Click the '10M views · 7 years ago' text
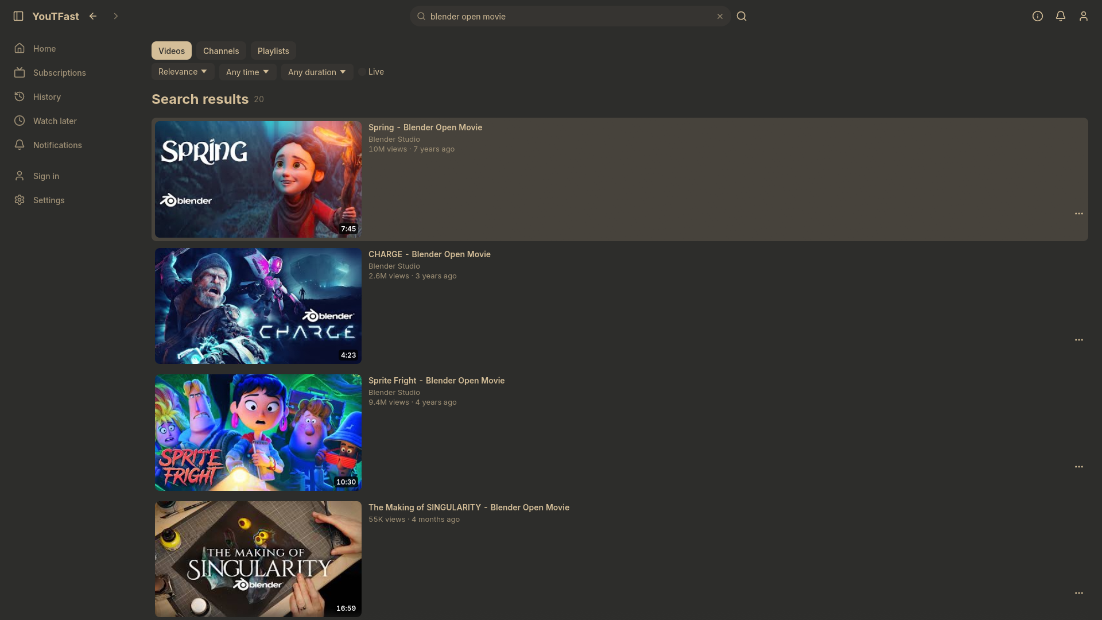Viewport: 1102px width, 620px height. point(412,149)
